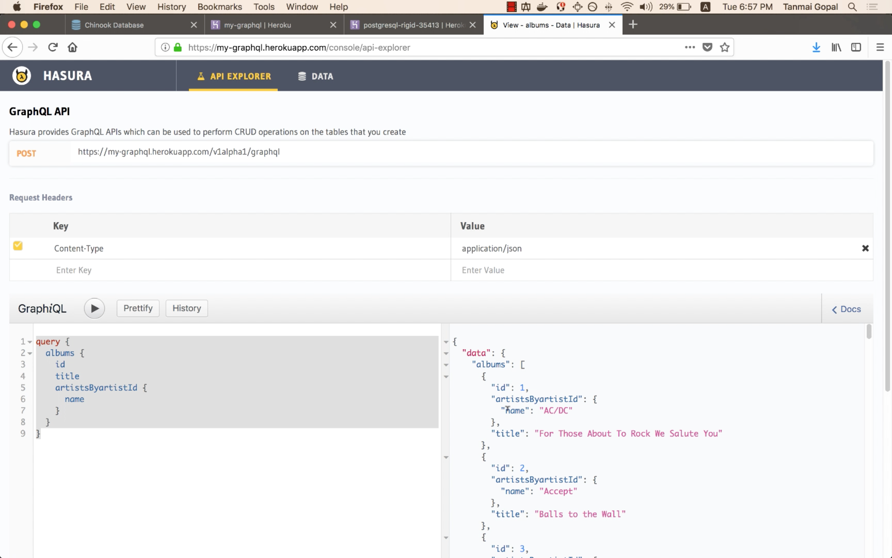Click the Prettify button
The image size is (892, 558).
138,308
